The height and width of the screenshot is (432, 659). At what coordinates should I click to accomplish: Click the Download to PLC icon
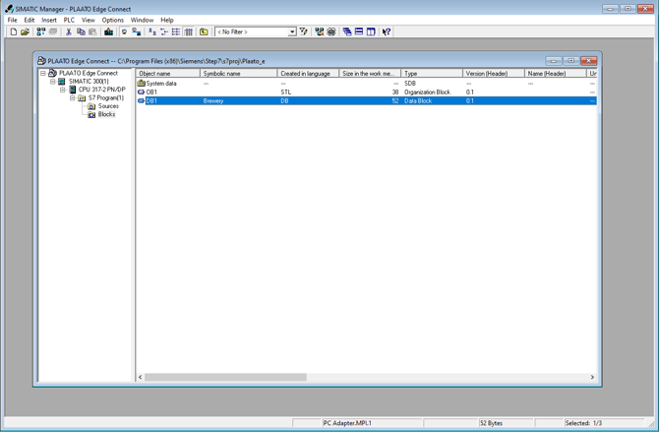pos(108,32)
